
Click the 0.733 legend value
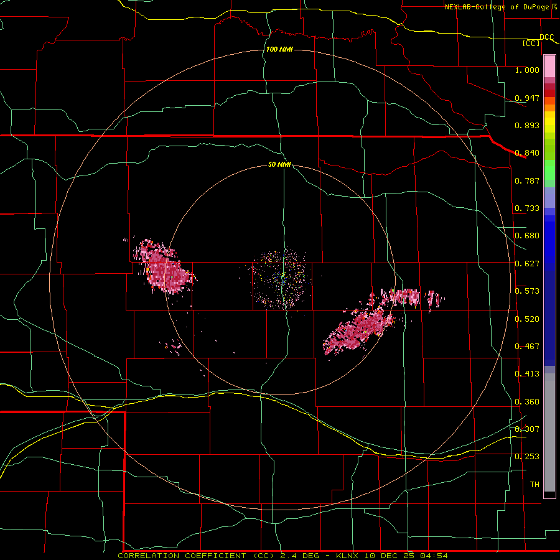(527, 208)
